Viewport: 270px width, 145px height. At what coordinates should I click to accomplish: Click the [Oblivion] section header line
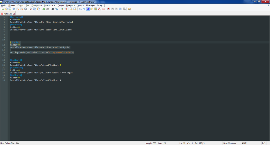coord(16,25)
